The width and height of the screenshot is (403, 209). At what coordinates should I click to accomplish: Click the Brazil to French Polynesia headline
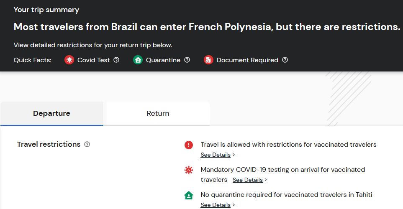[x=207, y=27]
